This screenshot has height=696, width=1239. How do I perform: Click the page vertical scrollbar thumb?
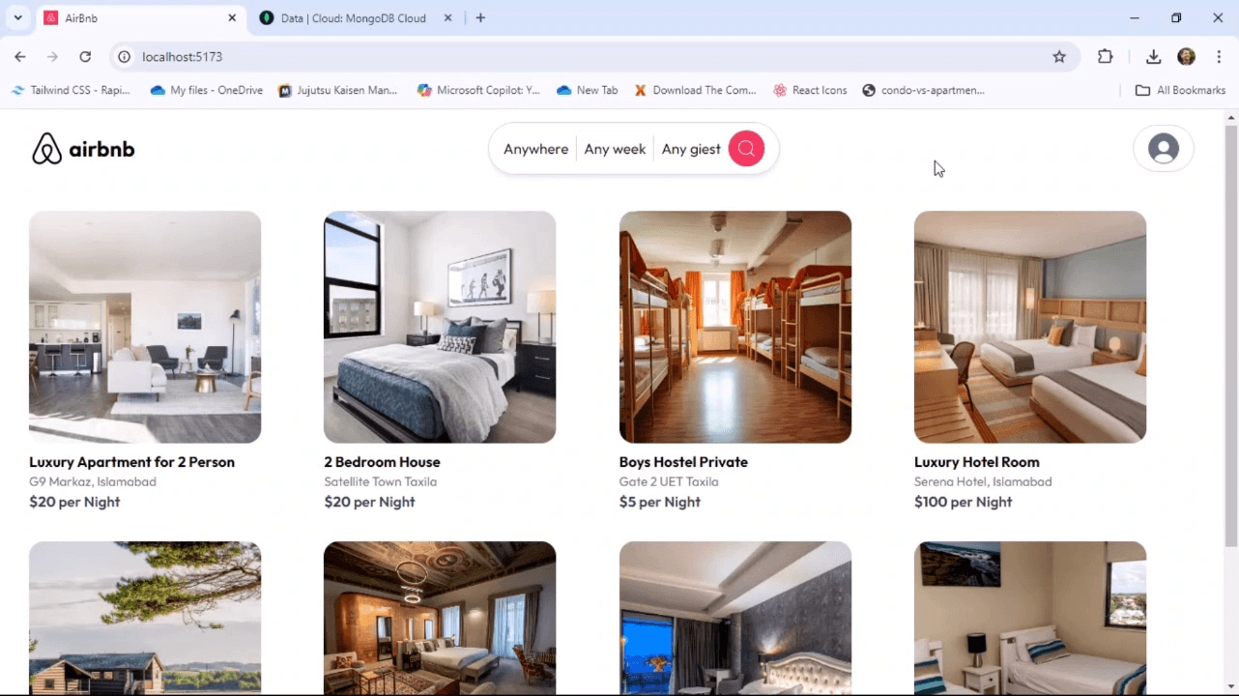pos(1230,335)
